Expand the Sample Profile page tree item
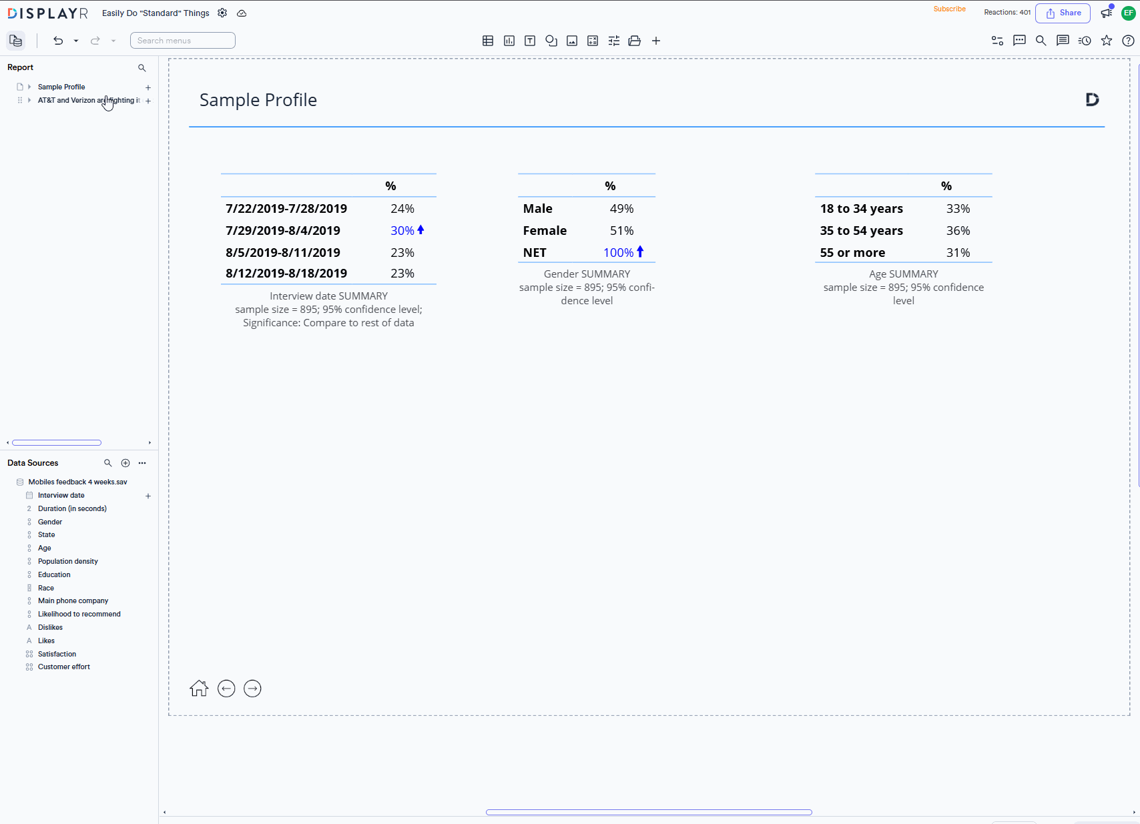Screen dimensions: 1140x824 coord(29,87)
